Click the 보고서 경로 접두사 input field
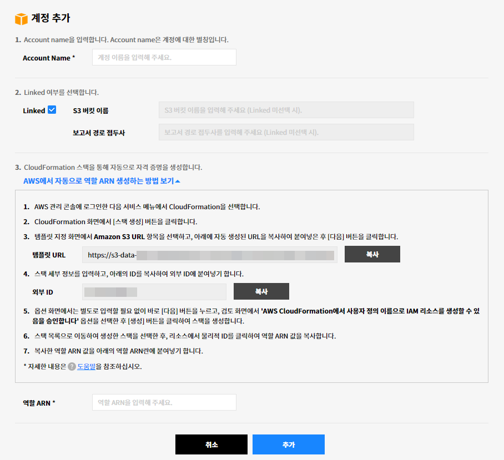 coord(286,132)
